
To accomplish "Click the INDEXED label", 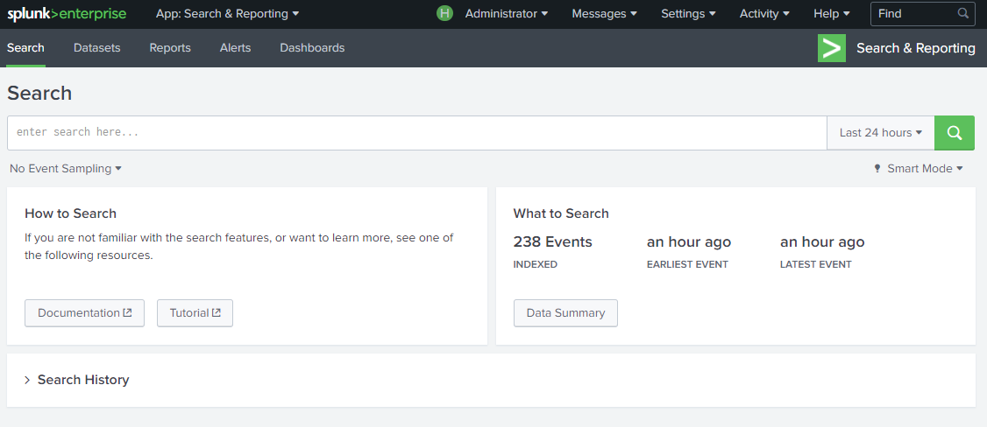I will coord(535,264).
